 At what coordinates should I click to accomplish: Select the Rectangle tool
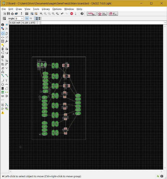(x=3, y=89)
